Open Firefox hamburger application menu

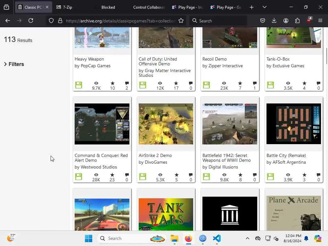click(x=320, y=20)
